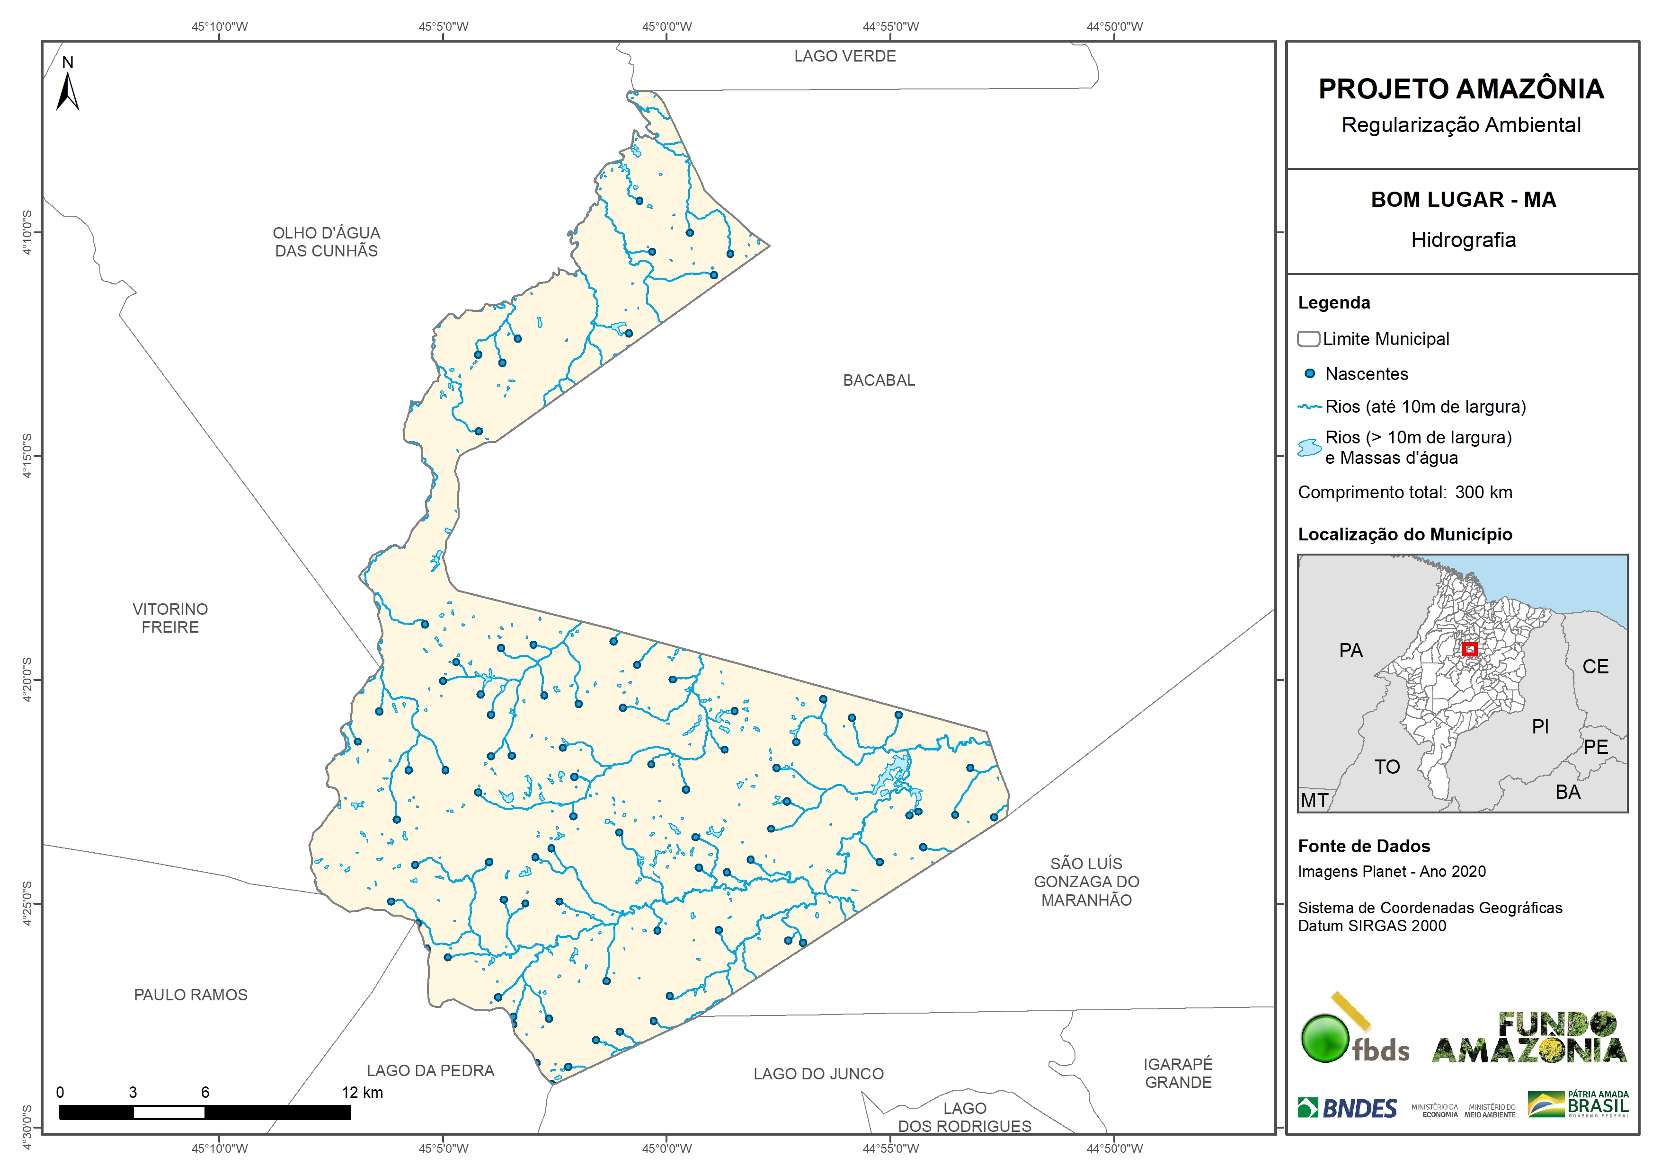Click the Comprimento total 300 km text
Screen dimensions: 1661x1174
1404,493
